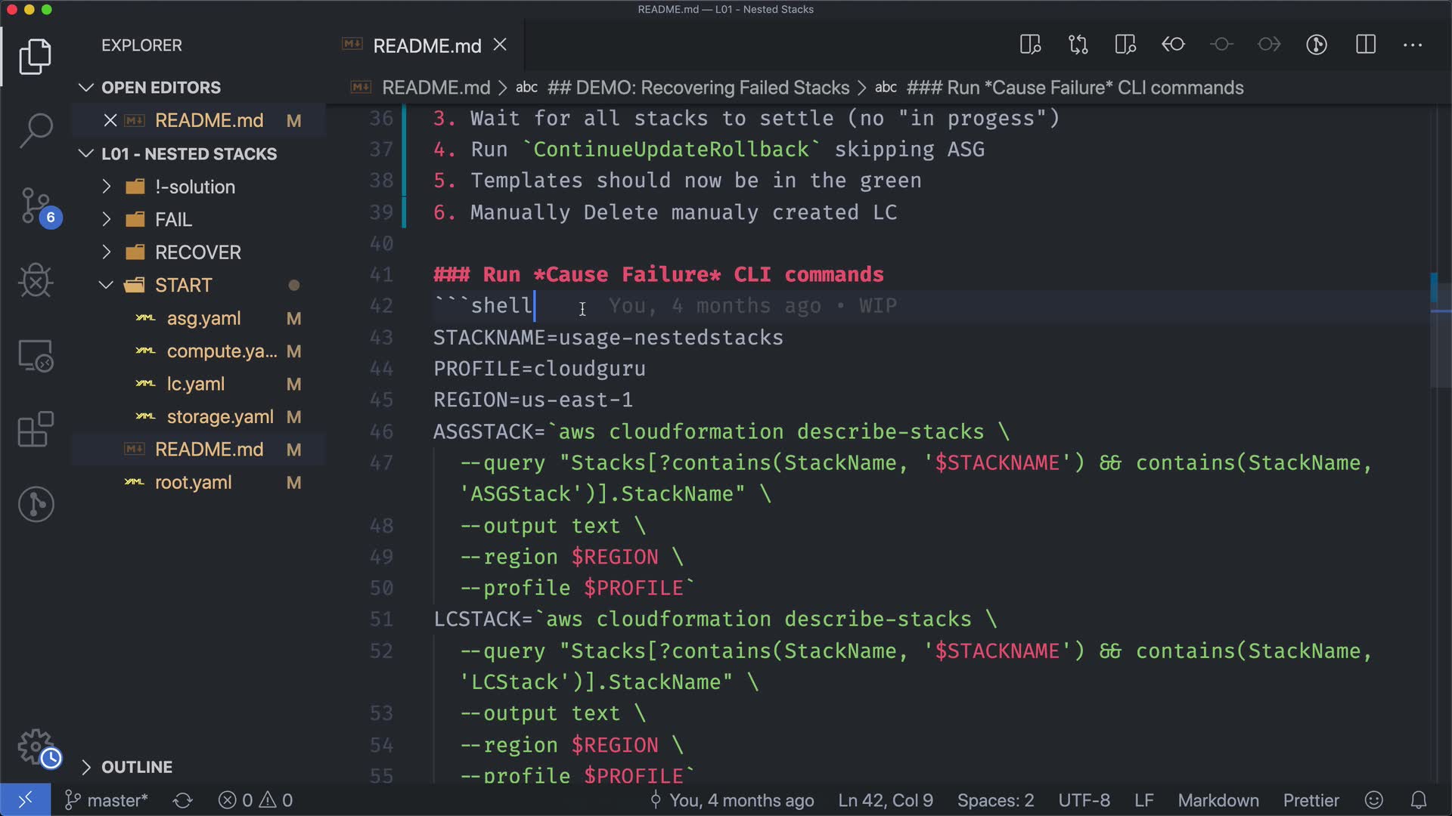The height and width of the screenshot is (816, 1452).
Task: Open the Extensions view
Action: point(36,429)
